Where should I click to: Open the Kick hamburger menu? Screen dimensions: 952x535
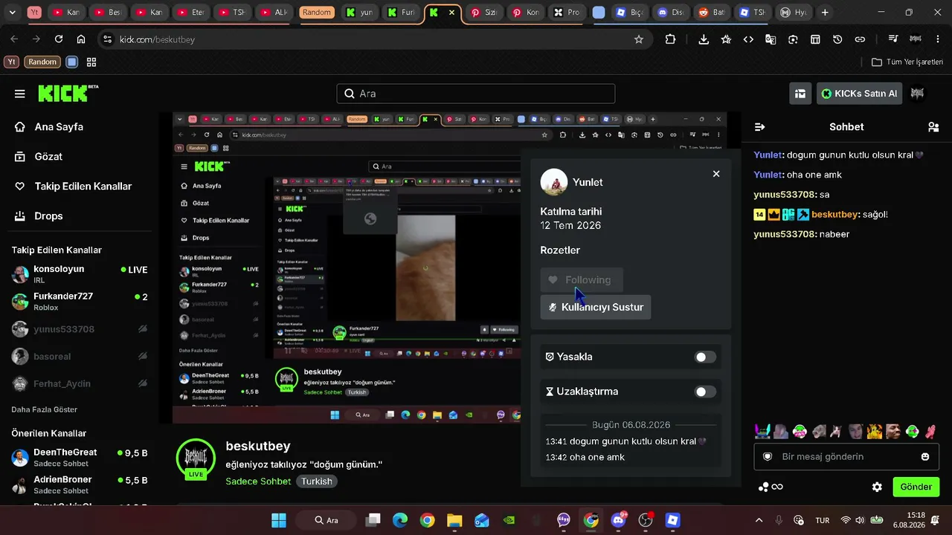click(20, 94)
